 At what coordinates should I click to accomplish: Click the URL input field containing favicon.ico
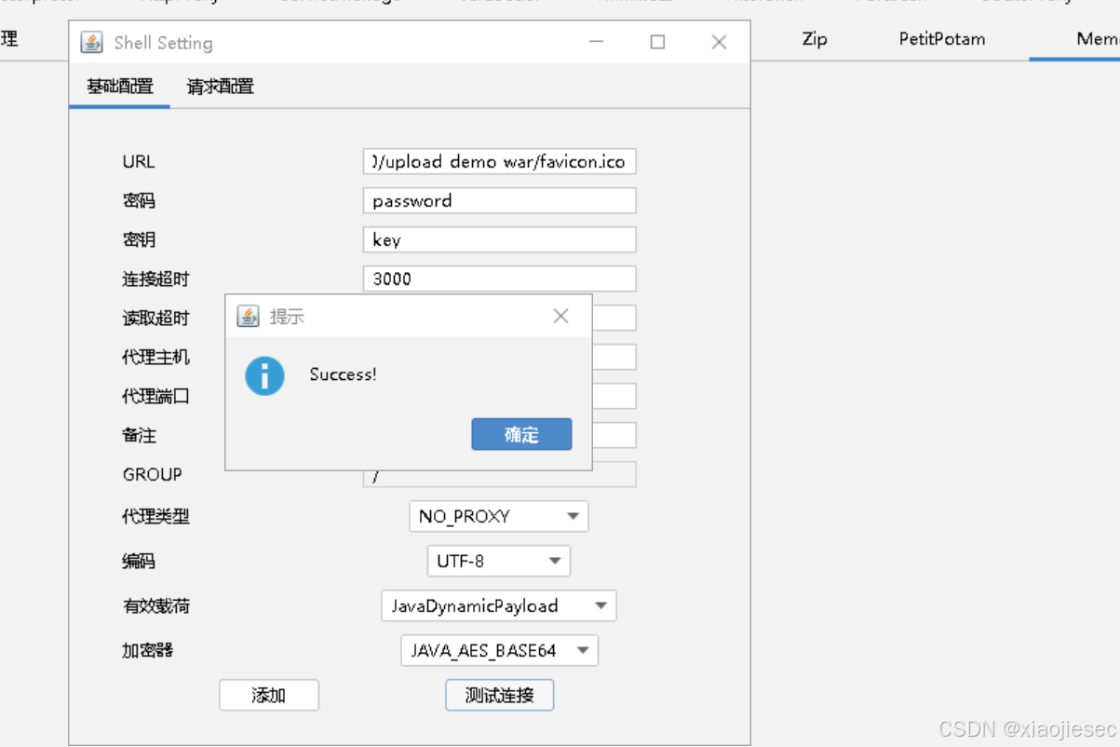(x=499, y=161)
